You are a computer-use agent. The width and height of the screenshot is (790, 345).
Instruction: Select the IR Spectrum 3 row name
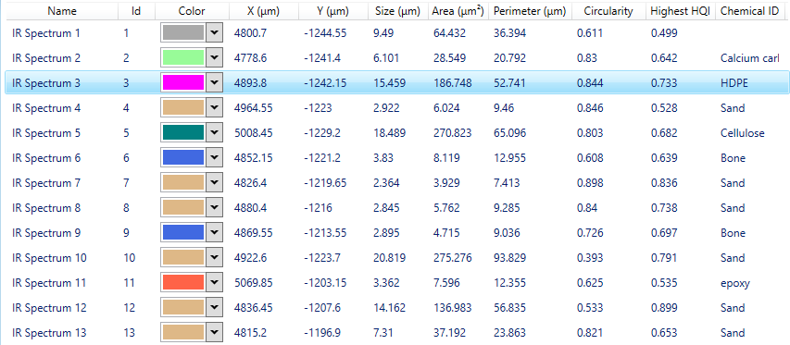pyautogui.click(x=46, y=83)
